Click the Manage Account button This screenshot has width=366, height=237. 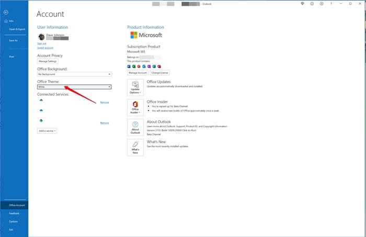[x=138, y=73]
